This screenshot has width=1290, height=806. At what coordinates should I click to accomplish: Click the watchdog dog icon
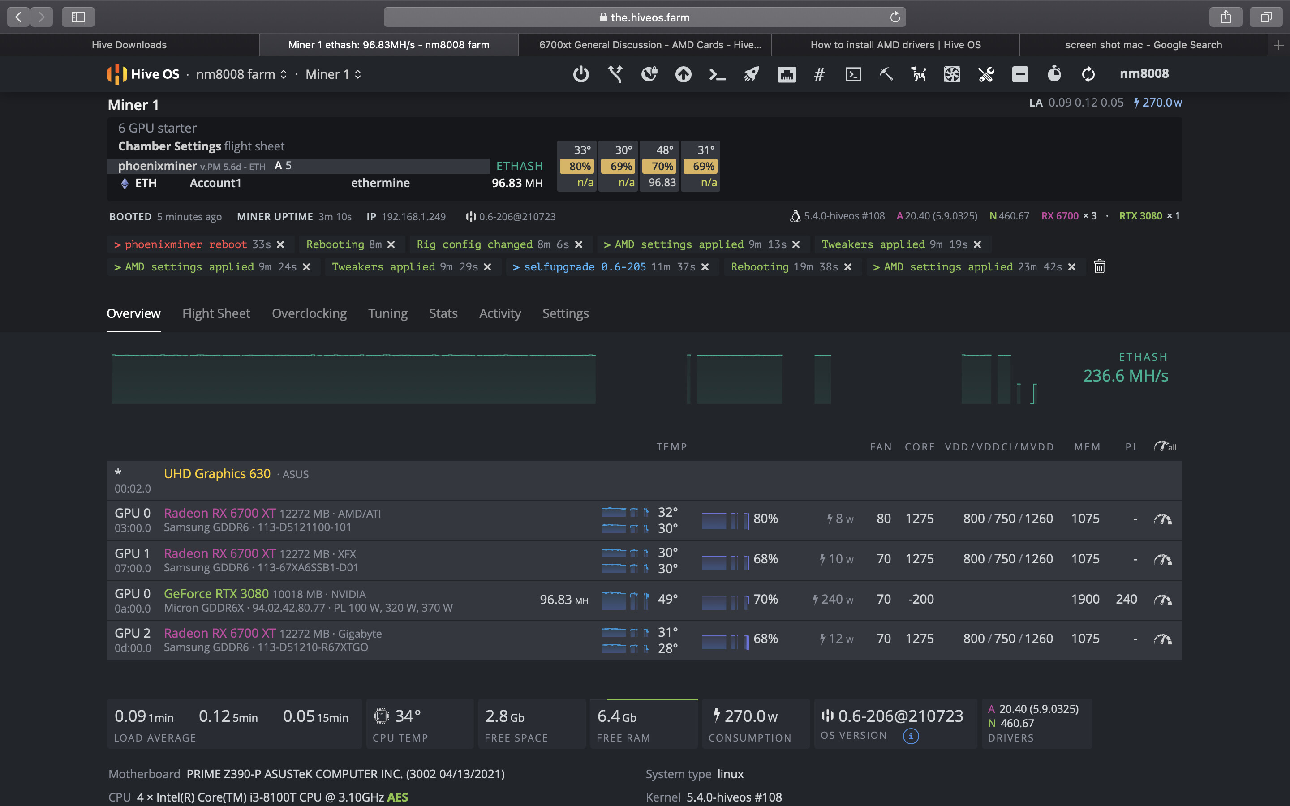point(919,74)
